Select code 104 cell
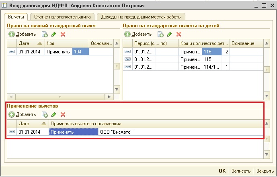This screenshot has height=177, width=277. pos(80,52)
